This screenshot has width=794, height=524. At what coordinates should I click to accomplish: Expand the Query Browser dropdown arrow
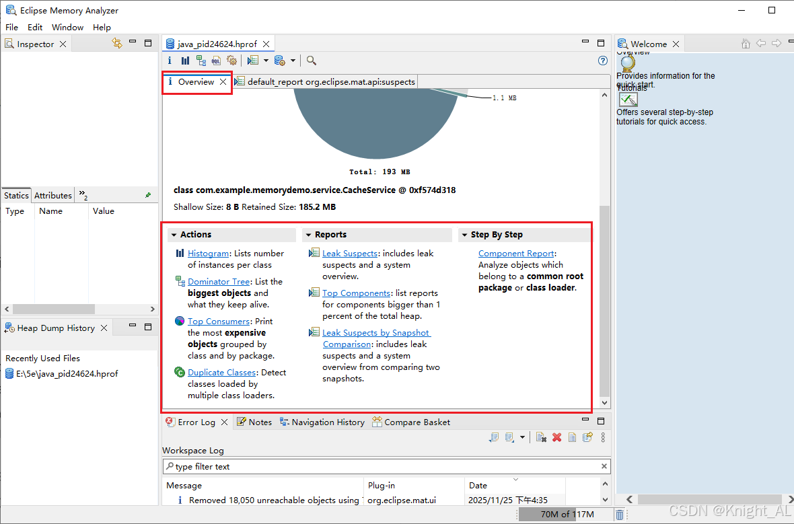(293, 61)
